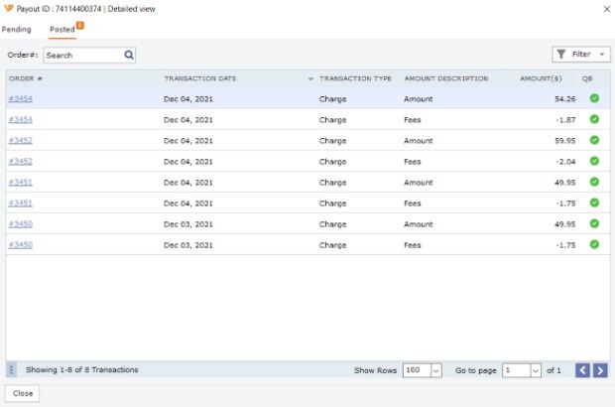The image size is (615, 407).
Task: Select the Posted tab
Action: (x=62, y=30)
